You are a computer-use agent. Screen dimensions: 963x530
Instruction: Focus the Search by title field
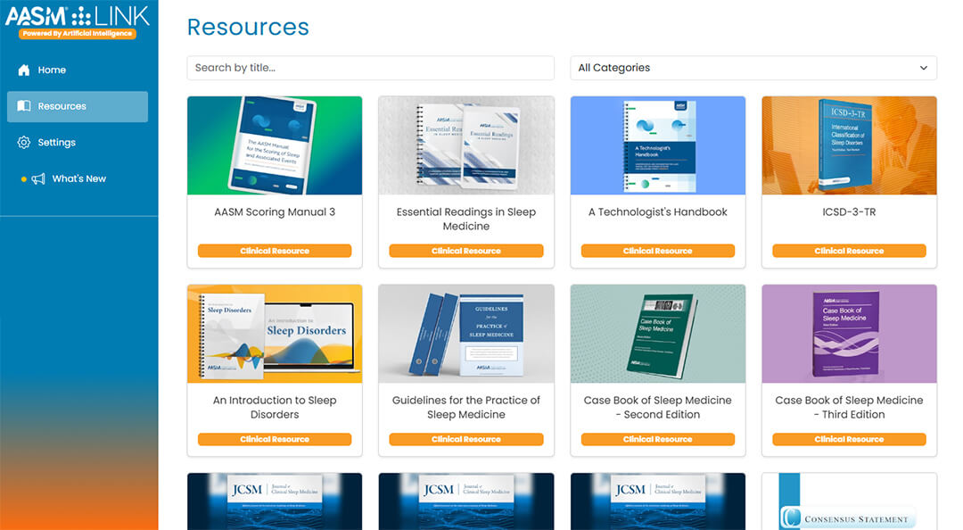coord(370,68)
